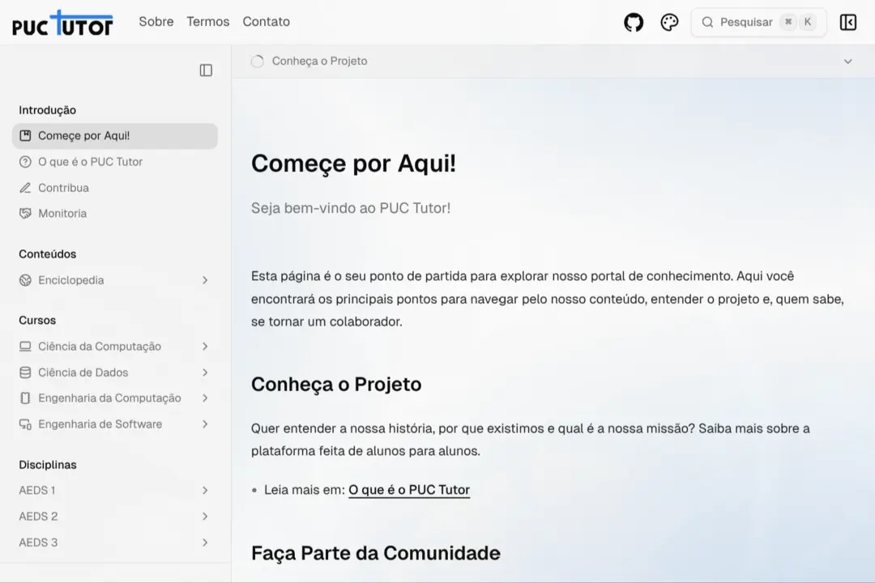Open the GitHub repository icon
The height and width of the screenshot is (583, 875).
coord(634,23)
